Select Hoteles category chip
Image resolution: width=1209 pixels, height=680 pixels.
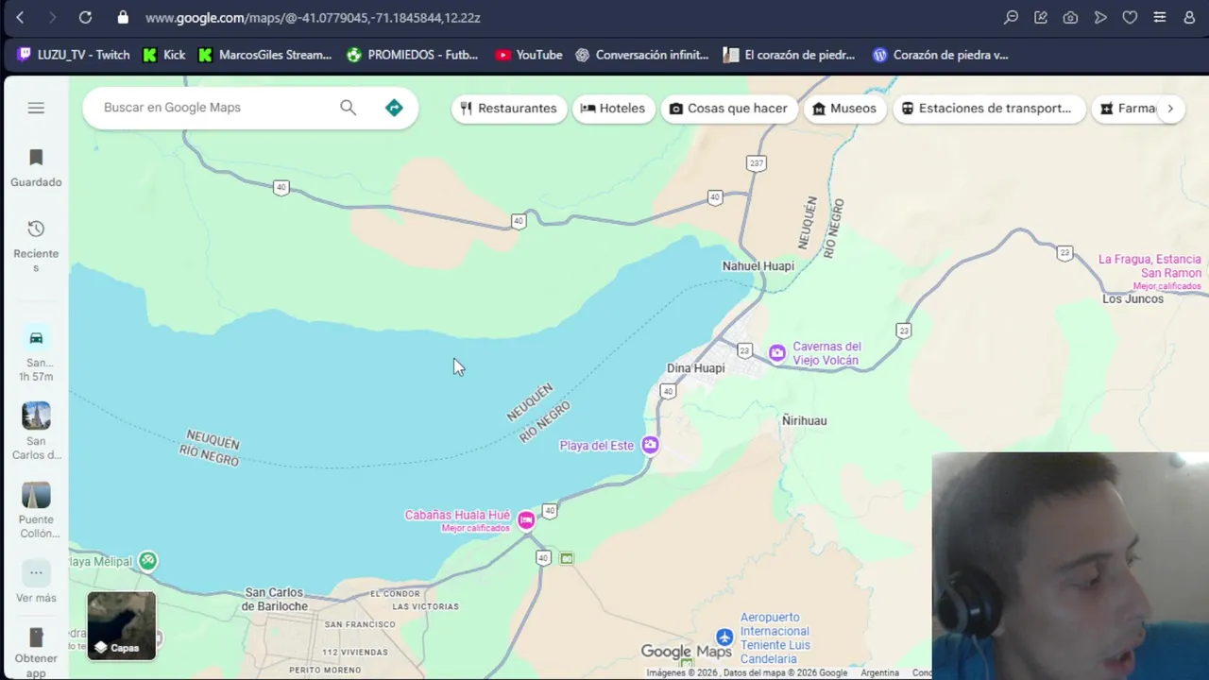pyautogui.click(x=613, y=109)
